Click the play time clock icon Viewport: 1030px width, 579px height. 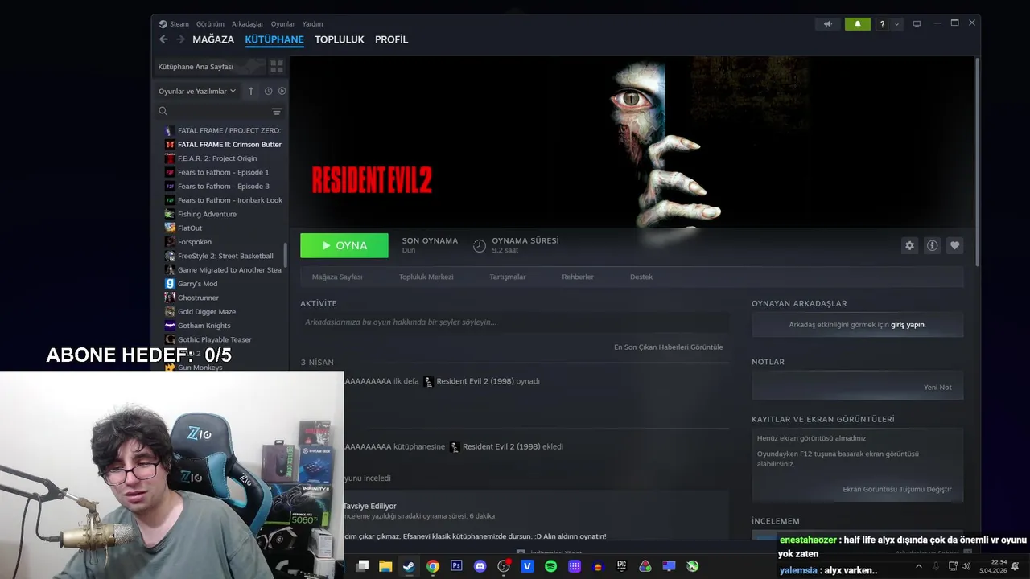pos(480,245)
